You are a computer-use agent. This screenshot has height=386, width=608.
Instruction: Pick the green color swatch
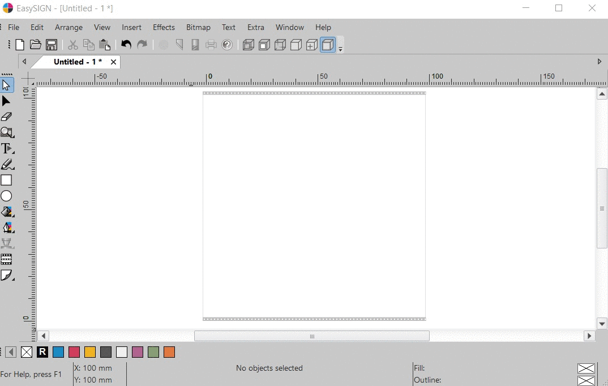point(153,352)
